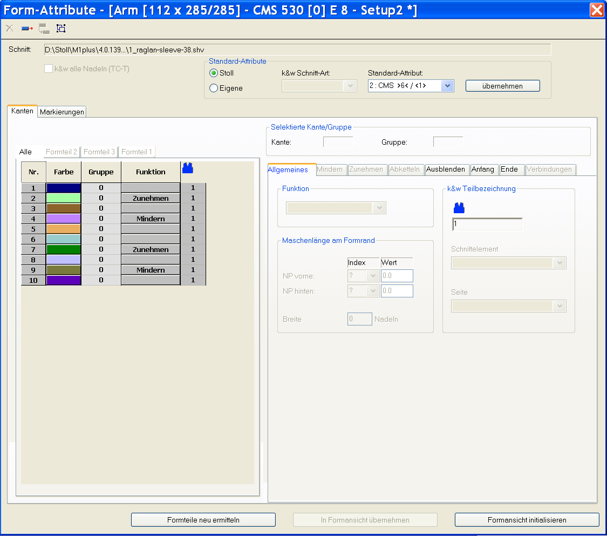Select the Stoll radio button
607x536 pixels.
(214, 73)
